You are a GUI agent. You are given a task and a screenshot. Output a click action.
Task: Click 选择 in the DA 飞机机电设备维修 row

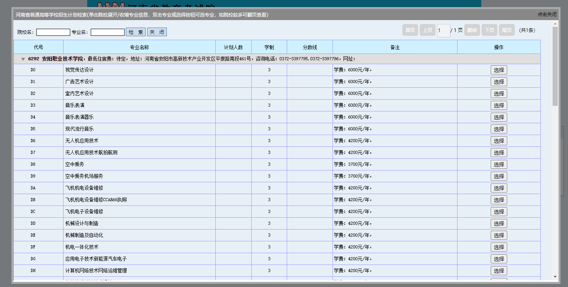(x=499, y=188)
